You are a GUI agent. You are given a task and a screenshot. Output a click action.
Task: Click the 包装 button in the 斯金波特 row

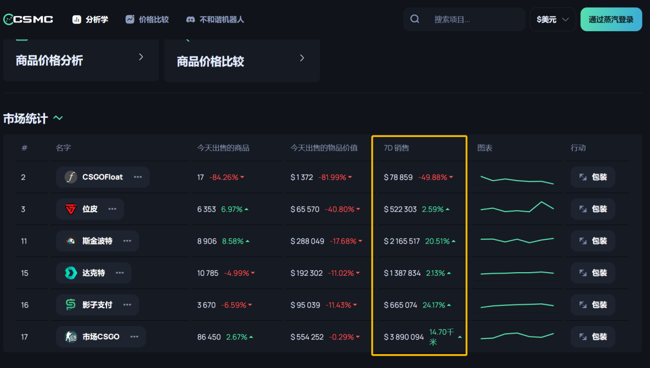[593, 241]
